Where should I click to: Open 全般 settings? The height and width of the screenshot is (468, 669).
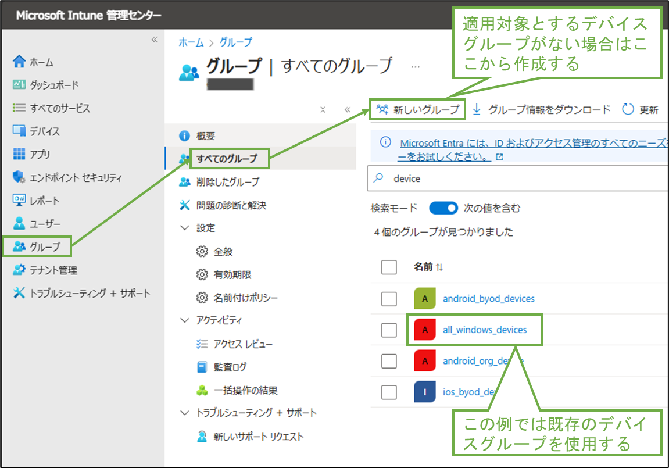click(x=214, y=251)
